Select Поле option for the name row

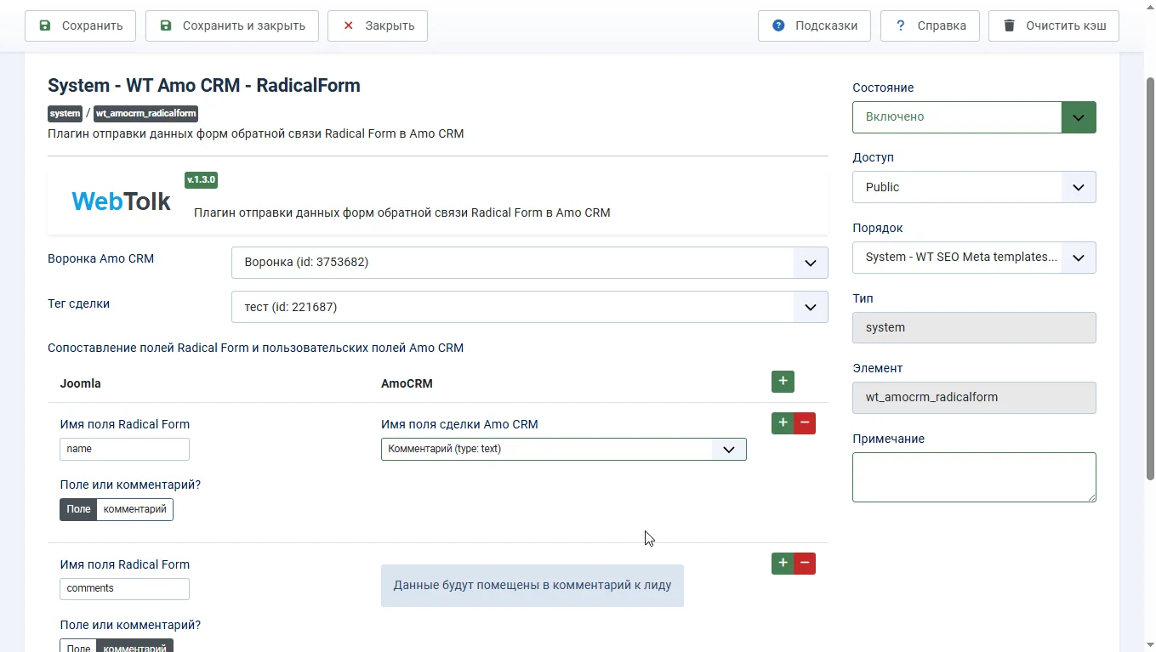pyautogui.click(x=78, y=509)
